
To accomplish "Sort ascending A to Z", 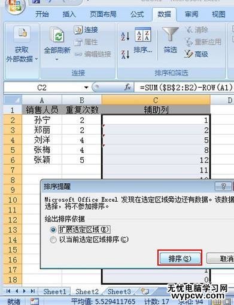I will (125, 36).
